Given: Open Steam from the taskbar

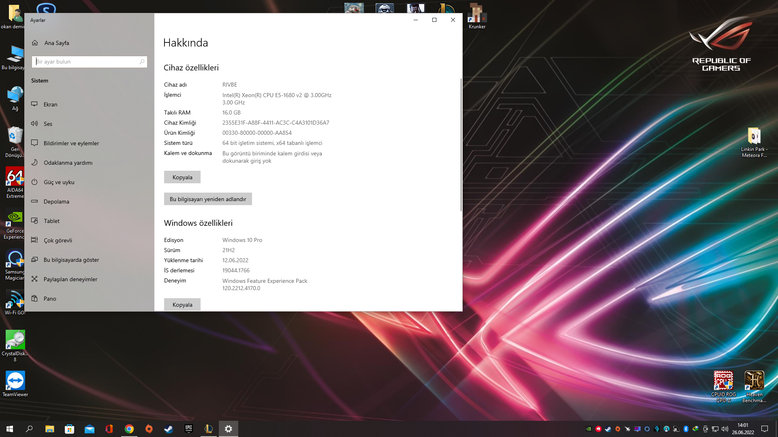Looking at the screenshot, I should click(169, 429).
